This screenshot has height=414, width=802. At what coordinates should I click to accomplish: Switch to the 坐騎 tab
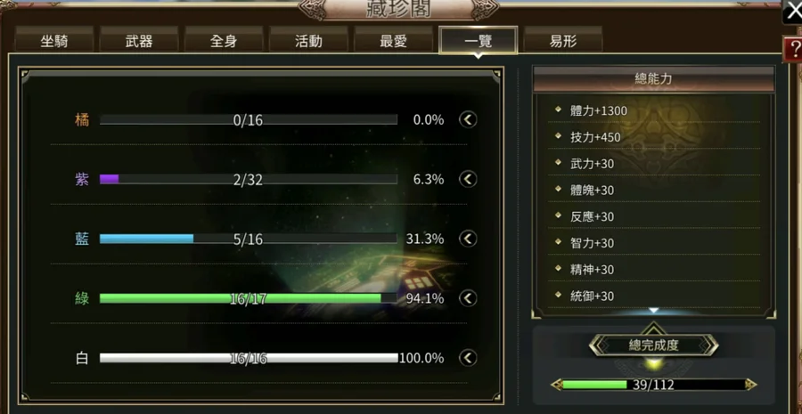[x=54, y=41]
